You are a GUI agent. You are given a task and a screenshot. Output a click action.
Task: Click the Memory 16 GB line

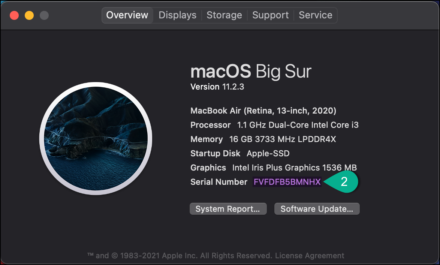coord(263,139)
